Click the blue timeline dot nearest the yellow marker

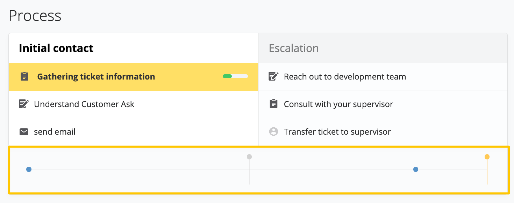416,170
